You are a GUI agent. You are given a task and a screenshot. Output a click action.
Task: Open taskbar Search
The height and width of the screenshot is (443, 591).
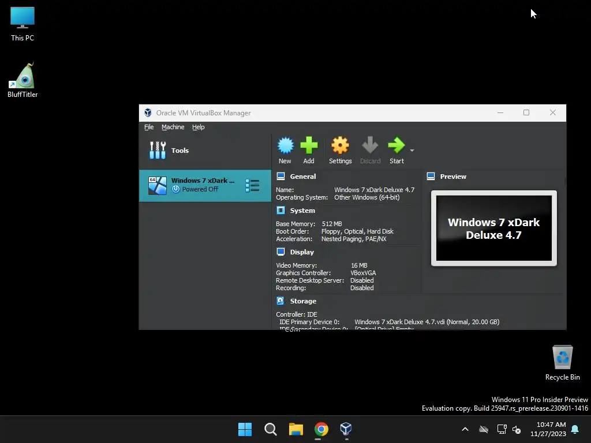[270, 429]
